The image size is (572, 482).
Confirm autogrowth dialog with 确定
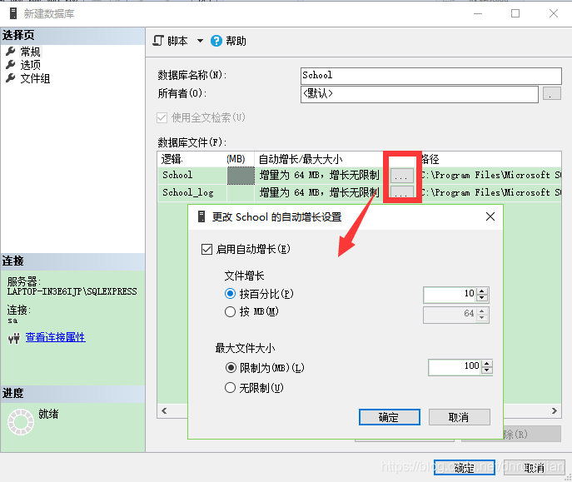389,417
